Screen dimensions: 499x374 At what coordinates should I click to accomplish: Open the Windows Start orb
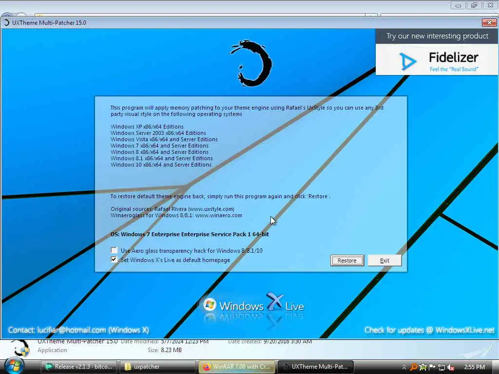(14, 366)
